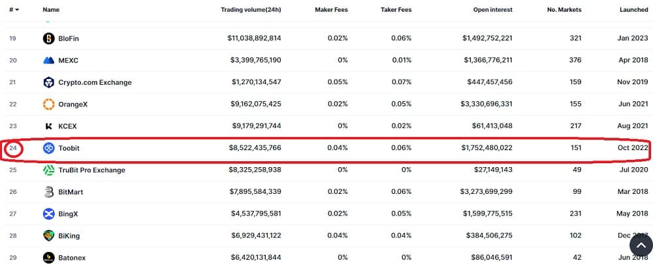The width and height of the screenshot is (653, 267).
Task: Click the Maker Fees column header
Action: (x=331, y=10)
